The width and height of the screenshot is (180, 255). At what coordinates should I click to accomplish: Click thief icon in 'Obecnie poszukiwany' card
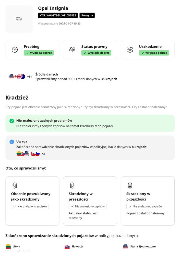click(15, 185)
